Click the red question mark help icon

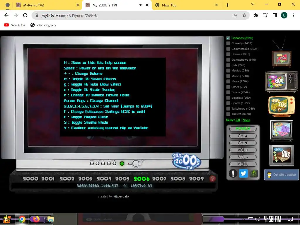(212, 178)
